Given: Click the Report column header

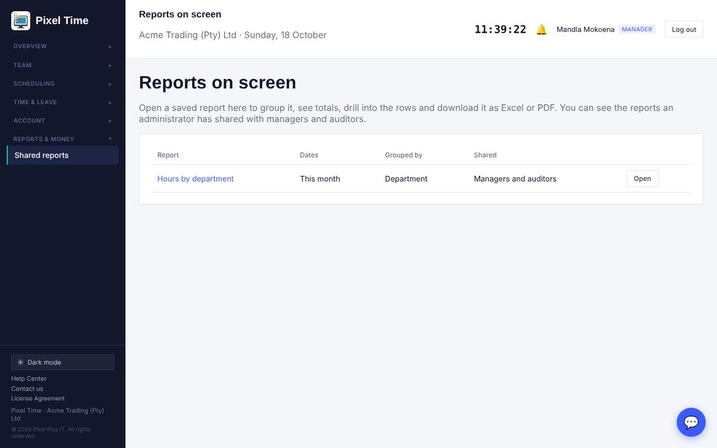Looking at the screenshot, I should tap(168, 155).
